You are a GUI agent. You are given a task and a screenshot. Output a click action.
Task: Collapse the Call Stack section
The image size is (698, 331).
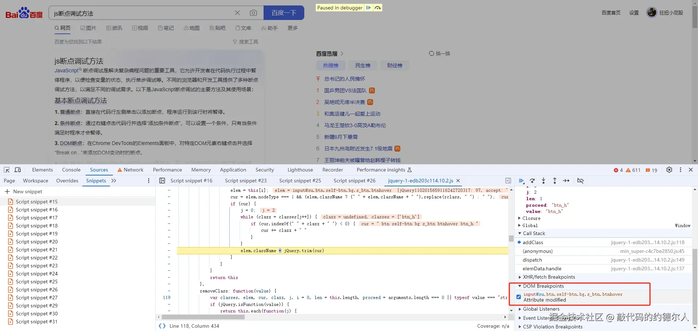pos(520,233)
